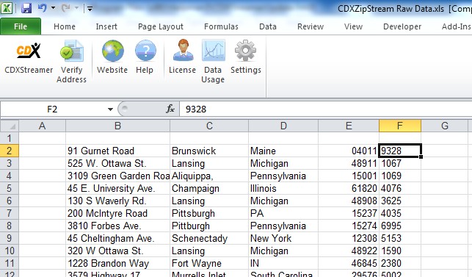Select the Maine state cell
This screenshot has width=472, height=277.
click(x=283, y=151)
